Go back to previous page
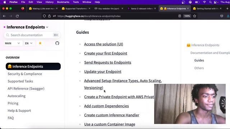Viewport: 230px width, 129px height. tap(4, 16)
